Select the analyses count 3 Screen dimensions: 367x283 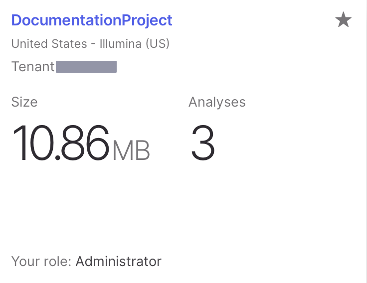click(x=202, y=143)
